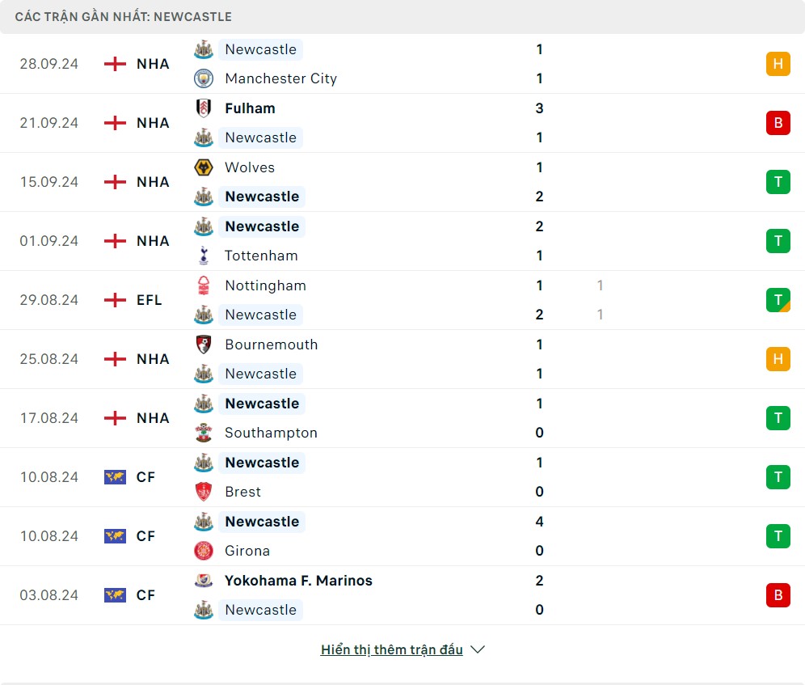Click the Bournemouth club crest
Image resolution: width=805 pixels, height=685 pixels.
(203, 345)
